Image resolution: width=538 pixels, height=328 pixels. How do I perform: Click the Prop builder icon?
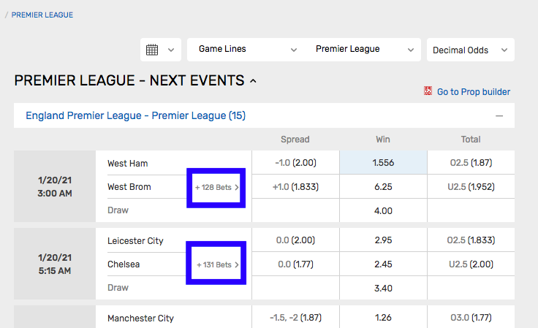(428, 91)
